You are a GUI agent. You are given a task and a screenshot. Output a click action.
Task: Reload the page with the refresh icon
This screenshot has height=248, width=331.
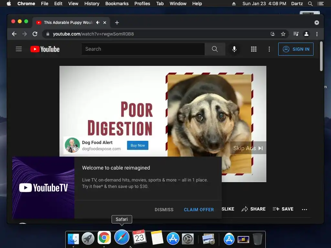coord(35,34)
